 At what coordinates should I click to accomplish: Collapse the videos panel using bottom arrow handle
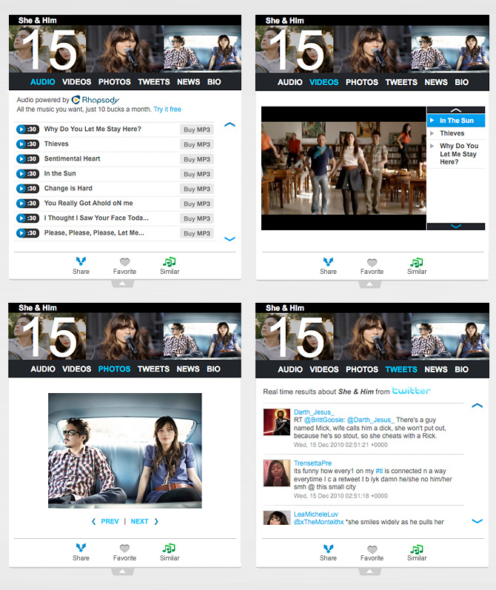coord(369,284)
